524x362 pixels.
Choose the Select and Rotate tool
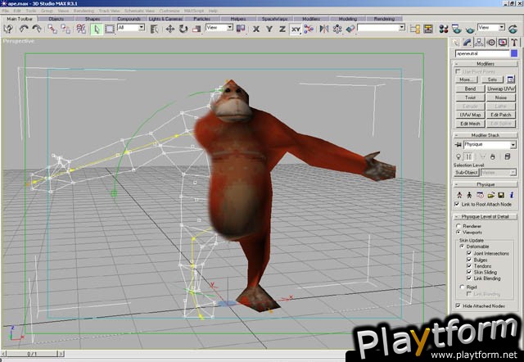click(183, 29)
